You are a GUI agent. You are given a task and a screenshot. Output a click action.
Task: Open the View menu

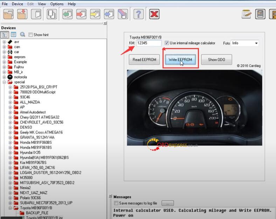(x=42, y=4)
